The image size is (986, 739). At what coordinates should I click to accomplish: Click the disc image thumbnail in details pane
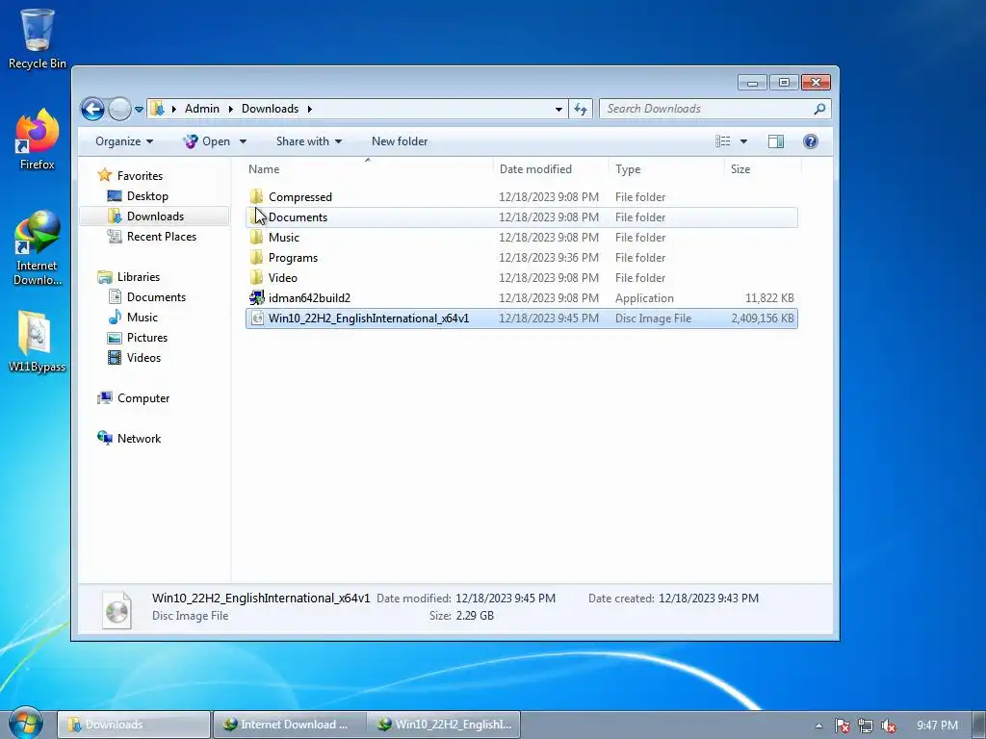pos(117,610)
